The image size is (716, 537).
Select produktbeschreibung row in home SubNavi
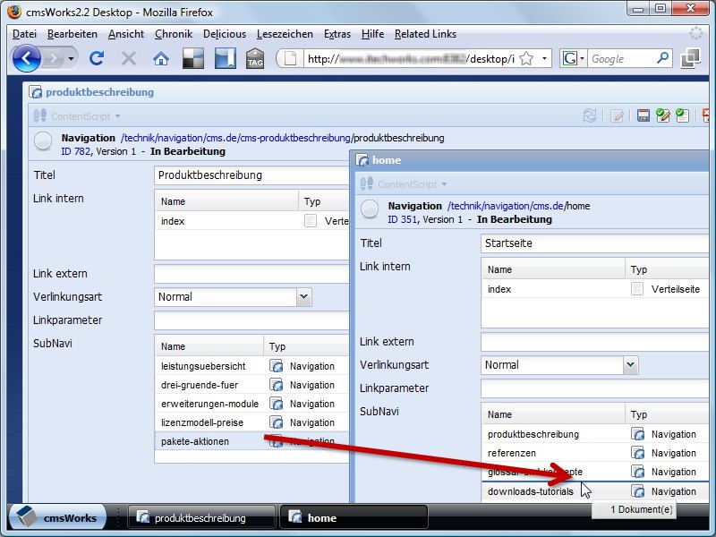[595, 434]
